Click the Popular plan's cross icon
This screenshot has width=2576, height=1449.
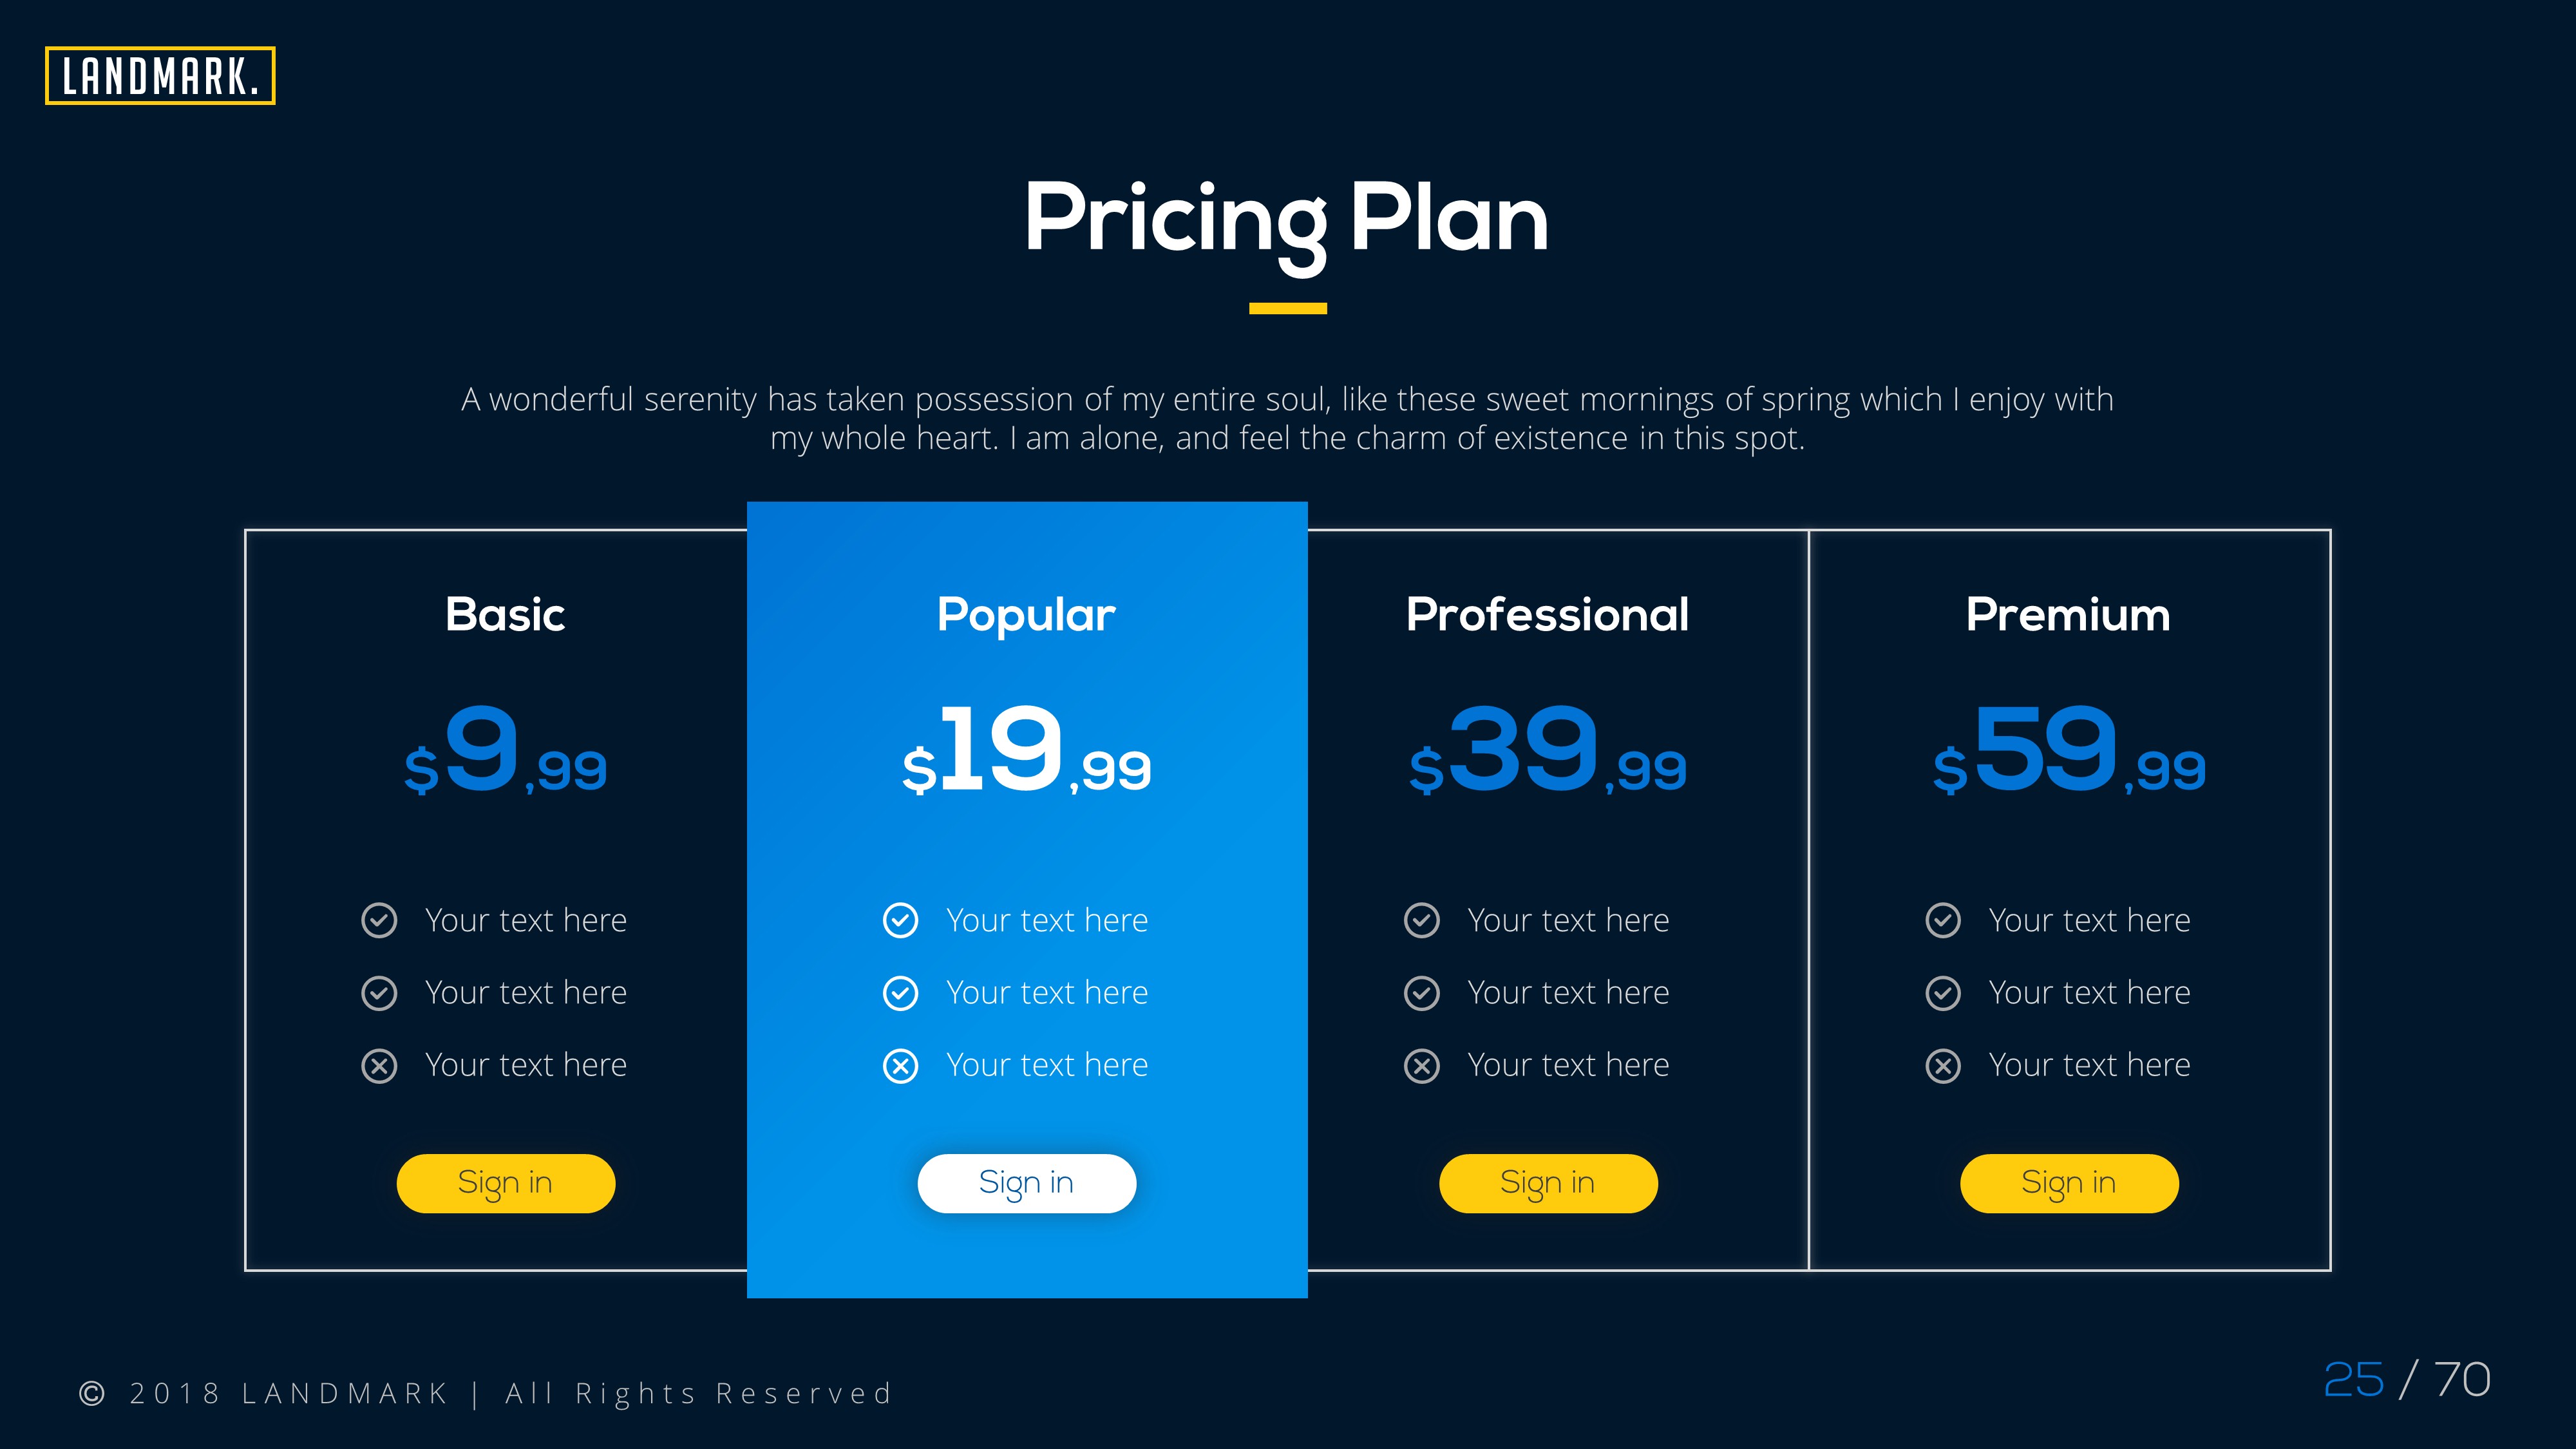pyautogui.click(x=900, y=1066)
